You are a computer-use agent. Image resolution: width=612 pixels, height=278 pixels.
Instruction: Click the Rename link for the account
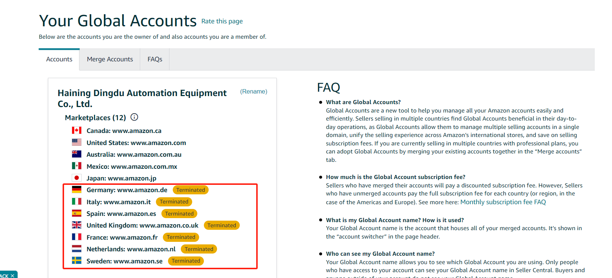[x=254, y=91]
